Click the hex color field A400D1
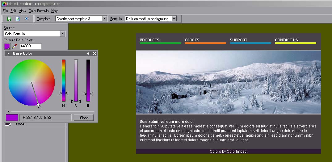 31,46
